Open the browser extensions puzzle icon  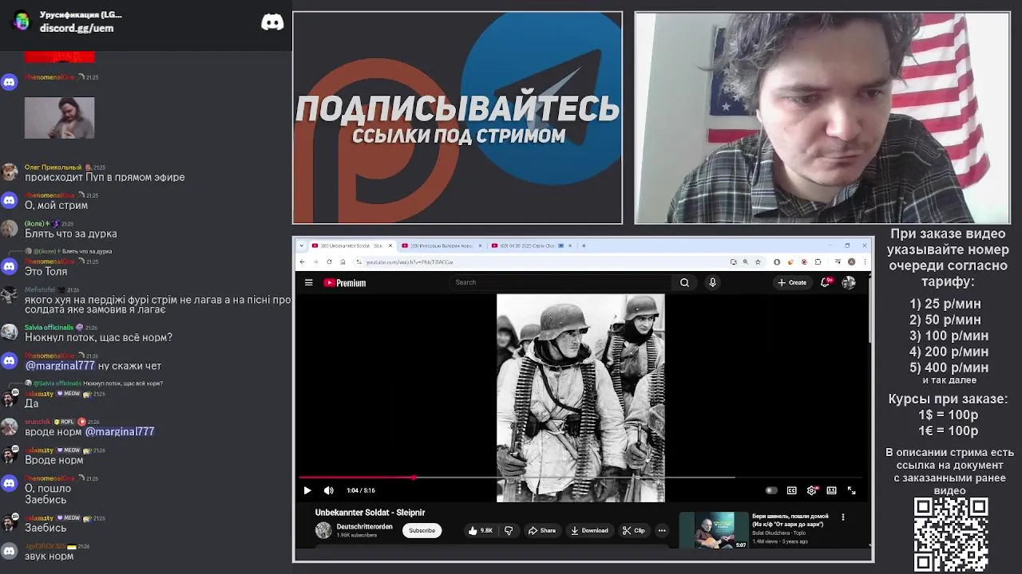coord(818,261)
